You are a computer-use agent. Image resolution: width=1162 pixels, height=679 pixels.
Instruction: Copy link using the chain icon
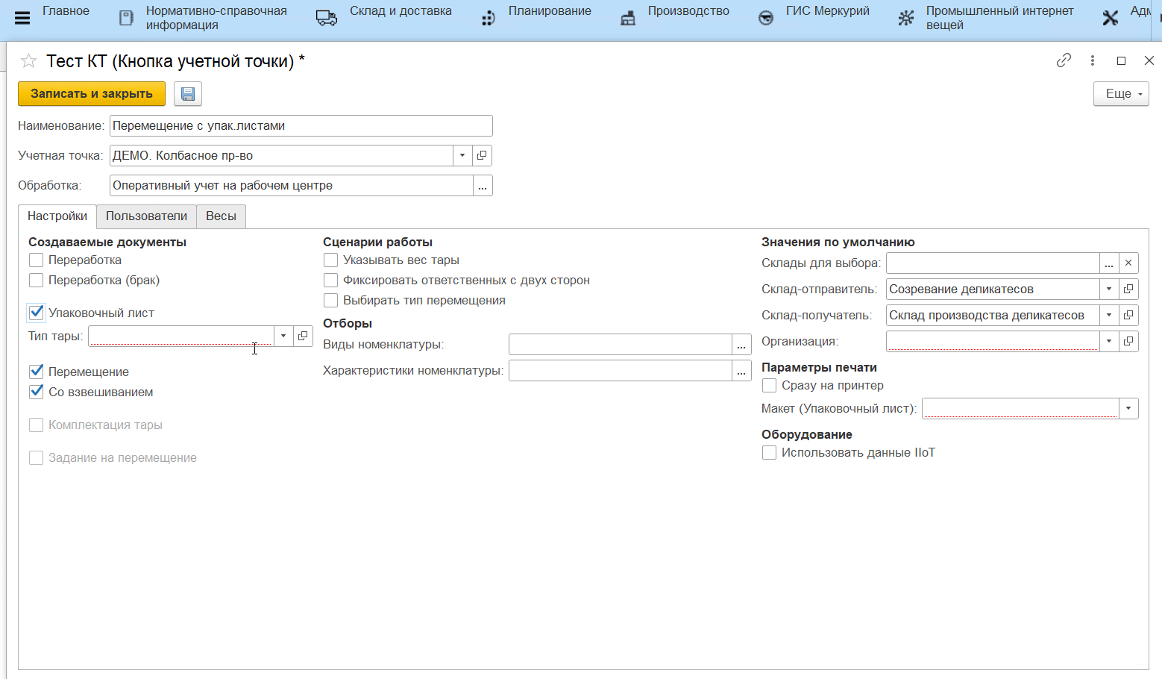point(1064,60)
